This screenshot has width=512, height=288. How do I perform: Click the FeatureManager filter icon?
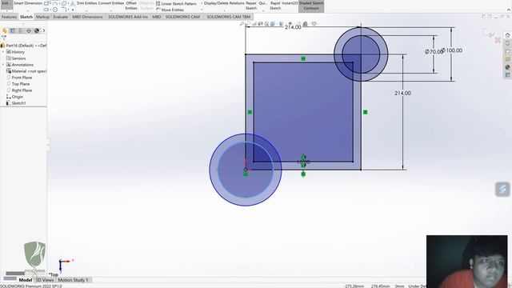(4, 38)
